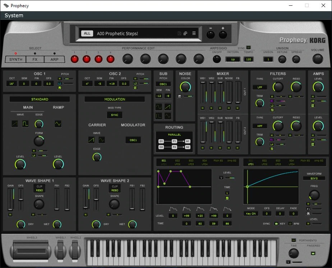Click the A1 node in routing diagram
This screenshot has height=268, width=332.
point(188,141)
